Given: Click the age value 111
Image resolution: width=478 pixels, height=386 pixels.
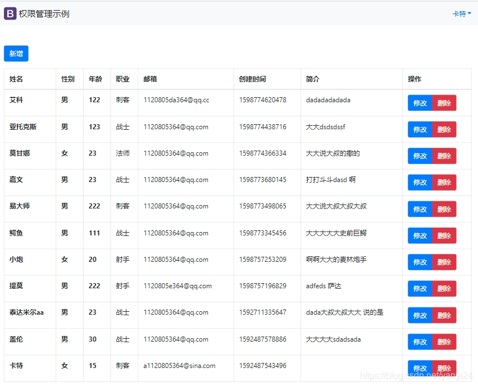Looking at the screenshot, I should pyautogui.click(x=94, y=233).
